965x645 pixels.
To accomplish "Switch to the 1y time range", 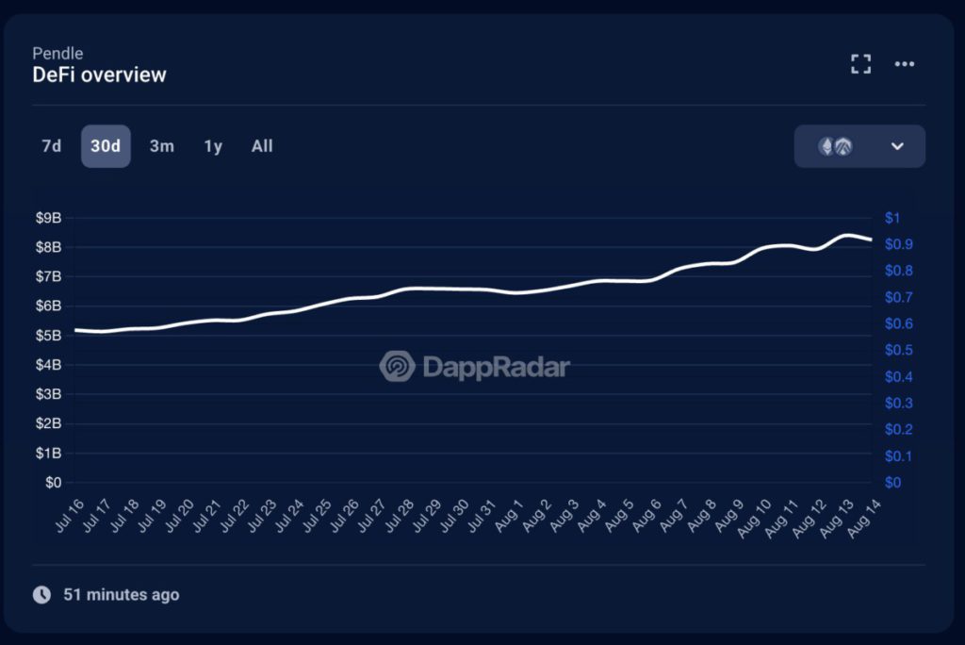I will (x=213, y=146).
